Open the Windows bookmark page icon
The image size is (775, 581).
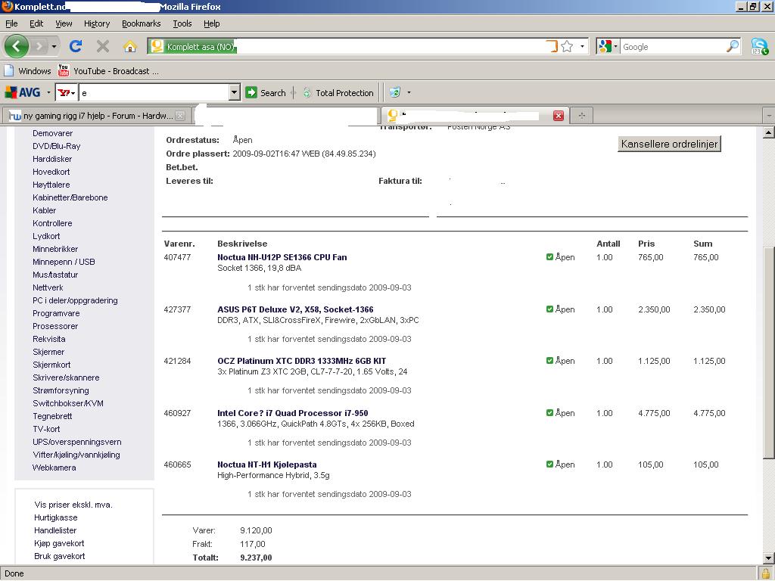click(x=9, y=70)
